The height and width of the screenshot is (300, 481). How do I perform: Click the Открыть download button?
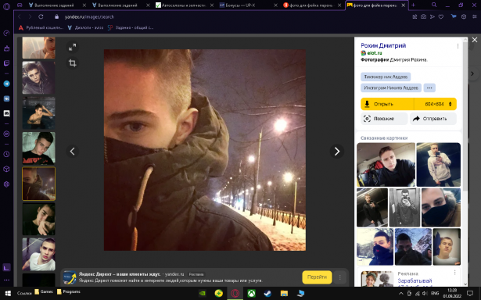[x=387, y=104]
